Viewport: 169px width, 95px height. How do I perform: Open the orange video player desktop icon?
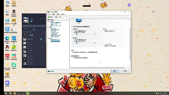click(14, 3)
